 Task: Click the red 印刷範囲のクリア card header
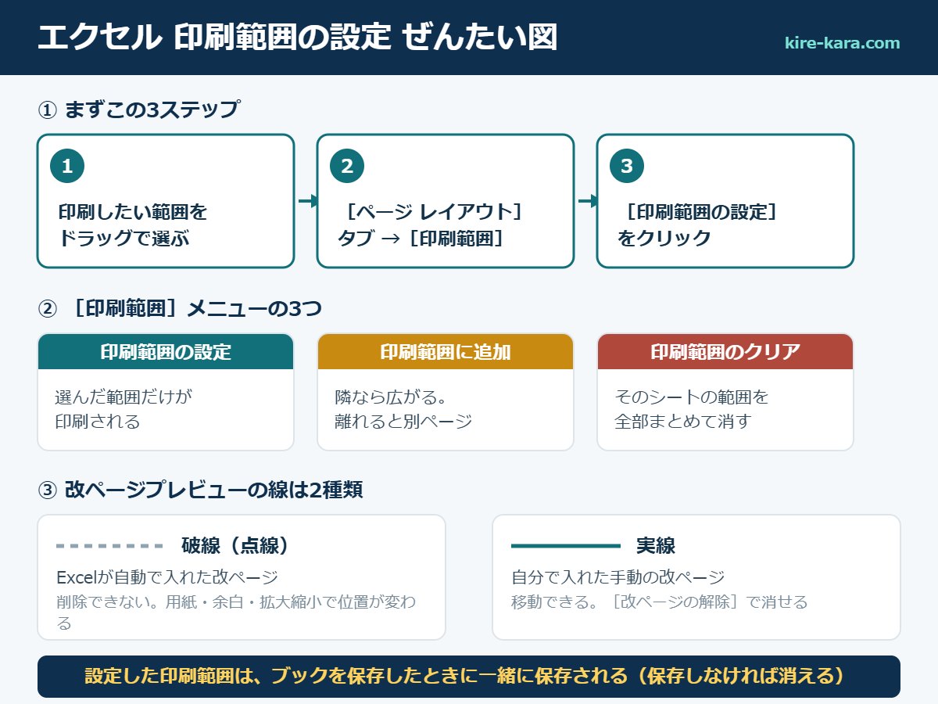coord(725,351)
